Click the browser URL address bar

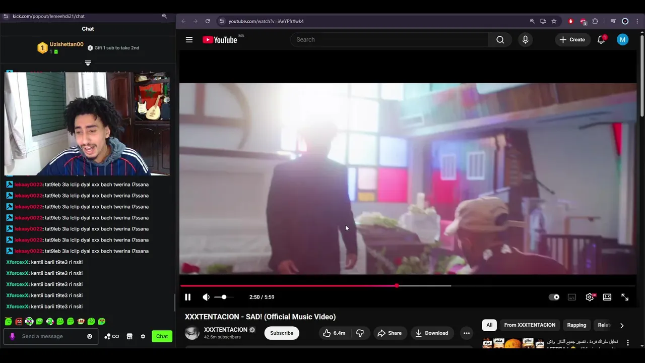[373, 21]
